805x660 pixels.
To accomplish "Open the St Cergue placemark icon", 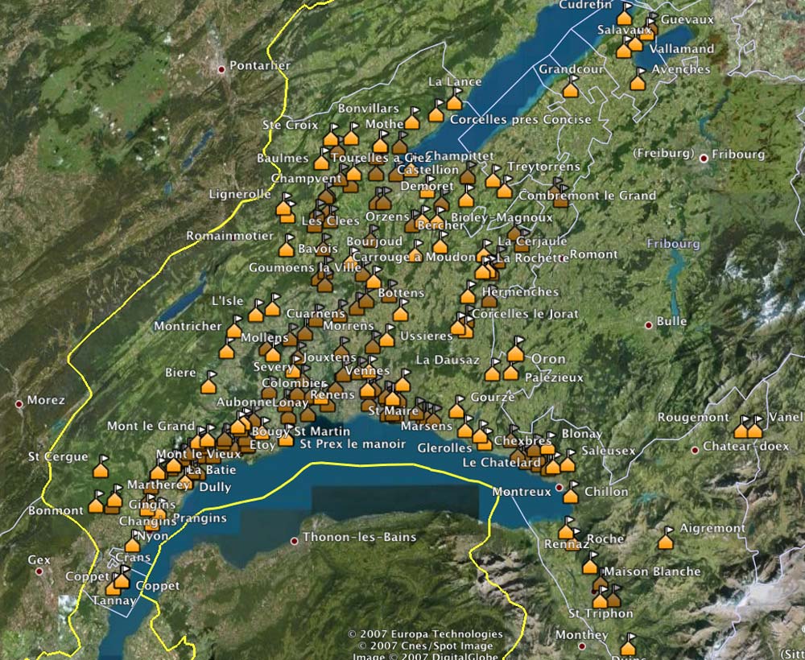I will [x=101, y=468].
